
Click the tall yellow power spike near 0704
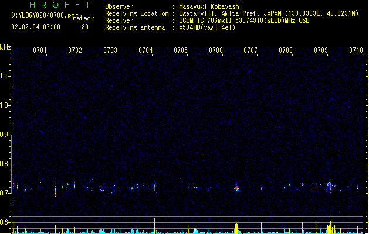pyautogui.click(x=155, y=226)
